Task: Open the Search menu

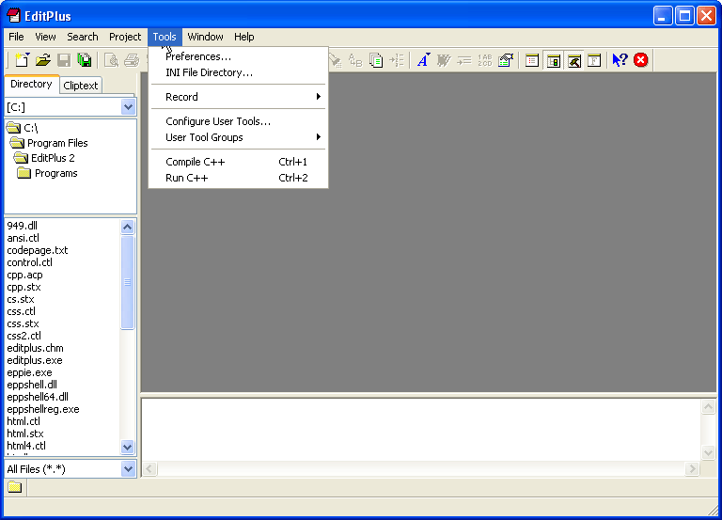Action: click(x=83, y=37)
